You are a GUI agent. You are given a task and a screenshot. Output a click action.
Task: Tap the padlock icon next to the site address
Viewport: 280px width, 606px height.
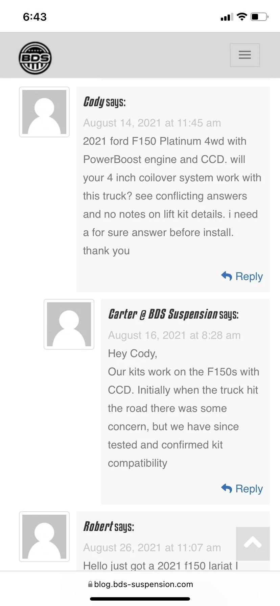[x=90, y=584]
